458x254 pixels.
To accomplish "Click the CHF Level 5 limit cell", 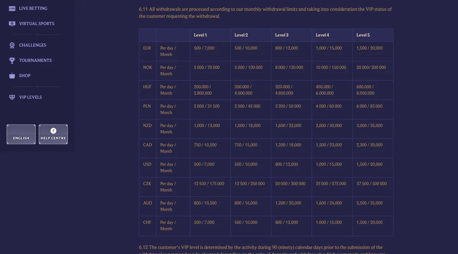I will click(x=373, y=226).
